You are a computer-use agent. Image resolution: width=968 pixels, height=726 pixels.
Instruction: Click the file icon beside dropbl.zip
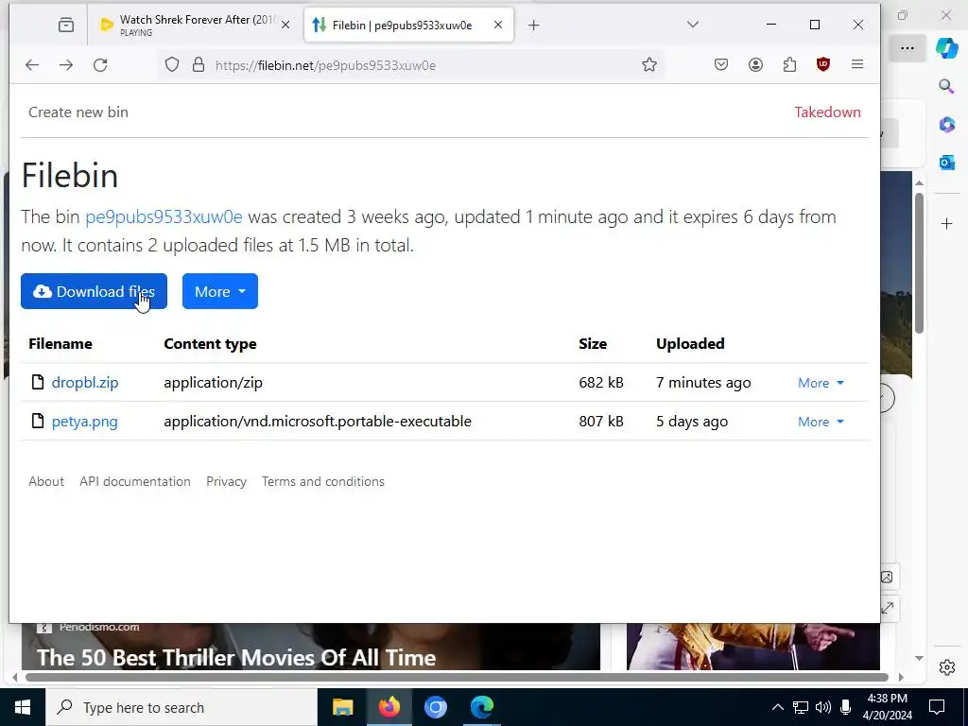tap(38, 382)
